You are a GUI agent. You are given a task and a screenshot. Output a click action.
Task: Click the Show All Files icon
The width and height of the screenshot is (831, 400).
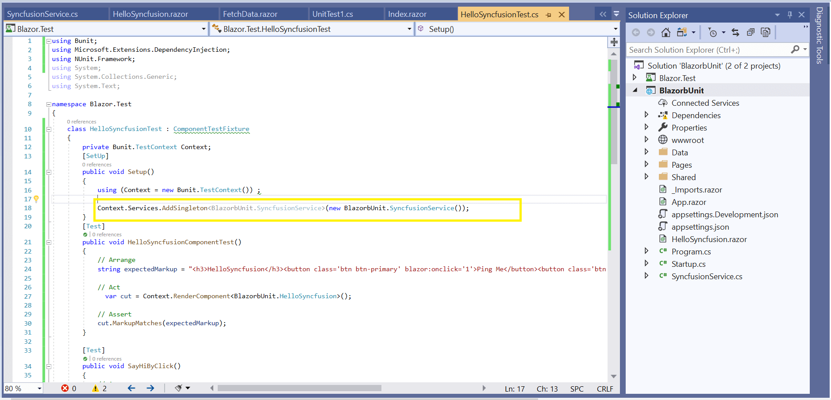[766, 32]
